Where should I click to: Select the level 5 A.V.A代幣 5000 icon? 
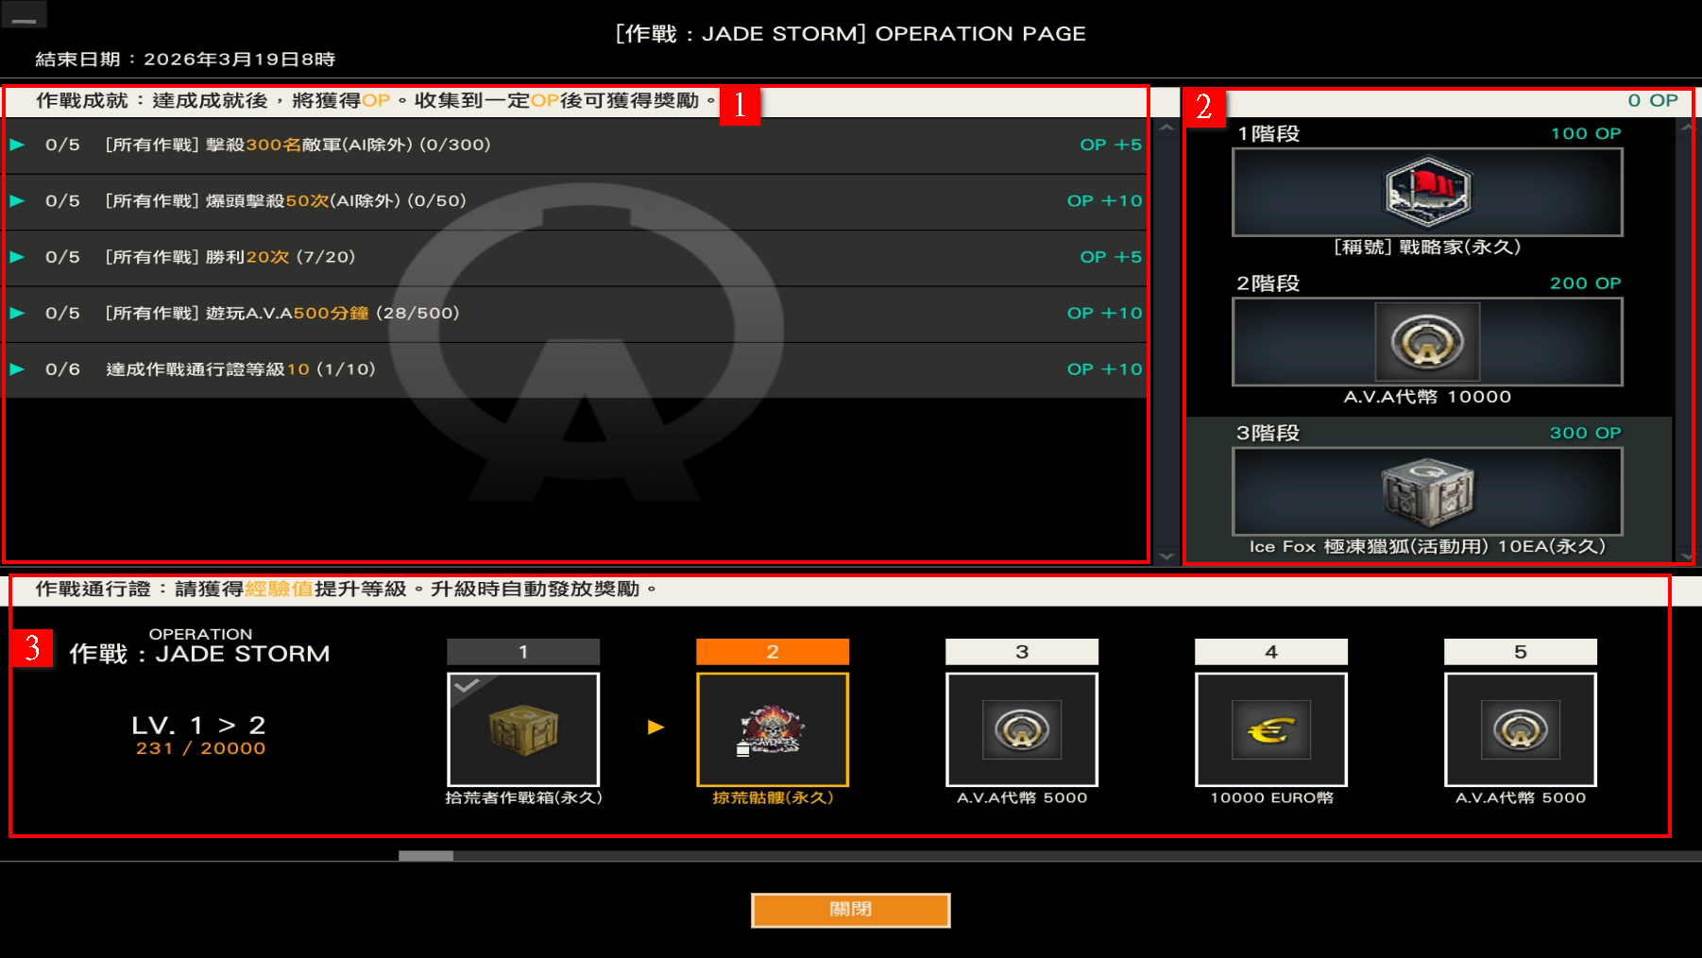pyautogui.click(x=1521, y=729)
